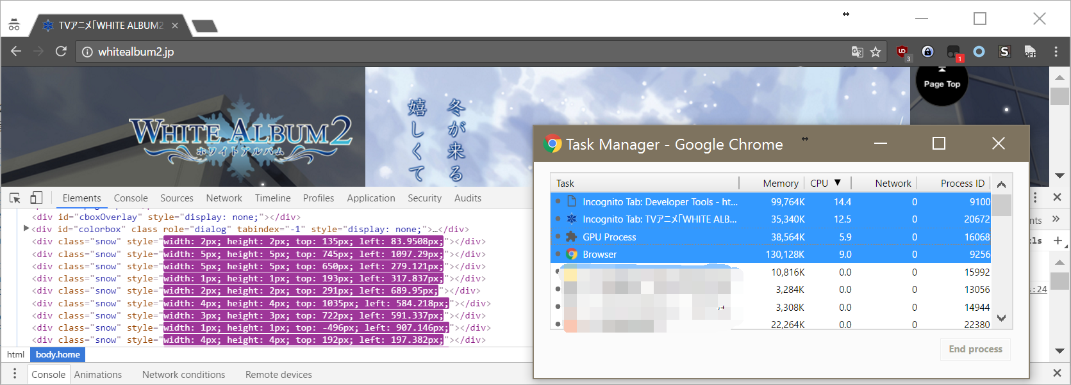Open the translate page icon
The width and height of the screenshot is (1071, 385).
pos(857,52)
